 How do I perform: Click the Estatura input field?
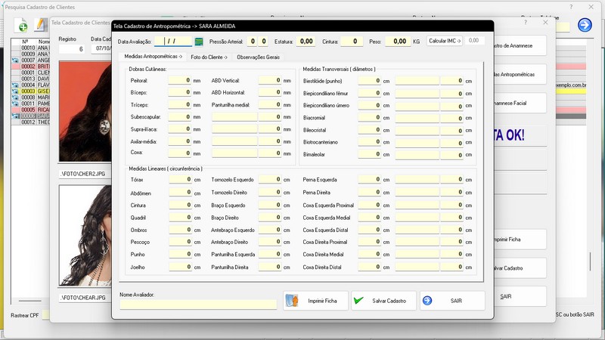pyautogui.click(x=306, y=42)
